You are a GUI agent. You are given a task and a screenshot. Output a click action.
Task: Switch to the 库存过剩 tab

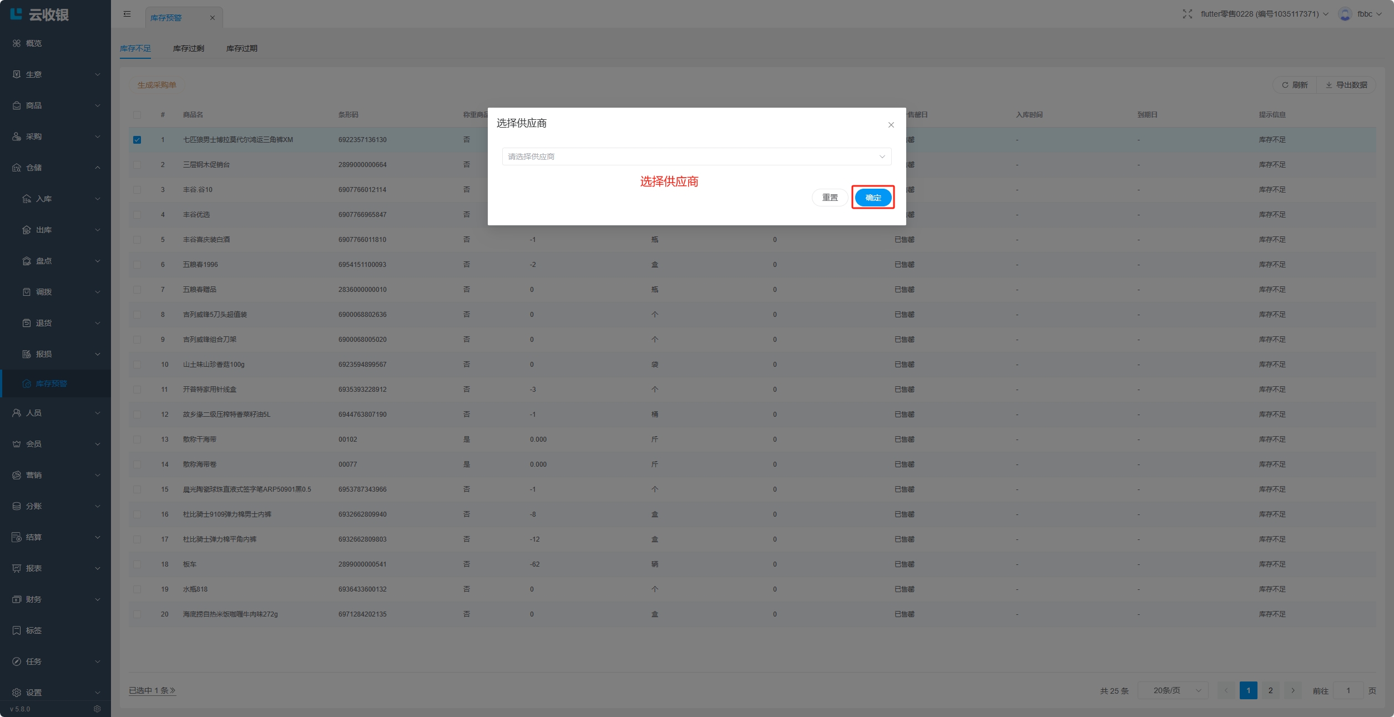(188, 48)
